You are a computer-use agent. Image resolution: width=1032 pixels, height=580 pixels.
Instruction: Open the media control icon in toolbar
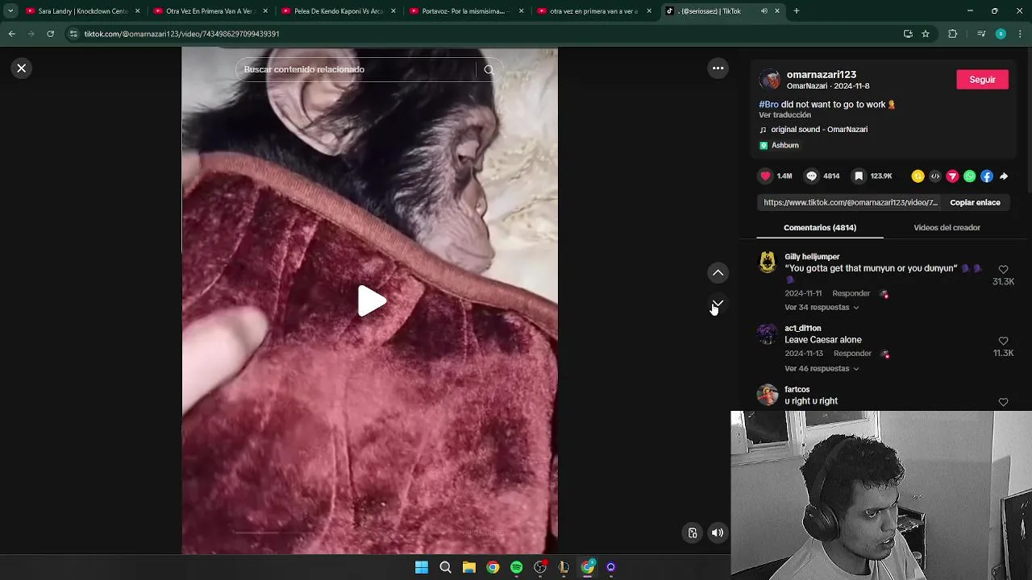tap(980, 34)
